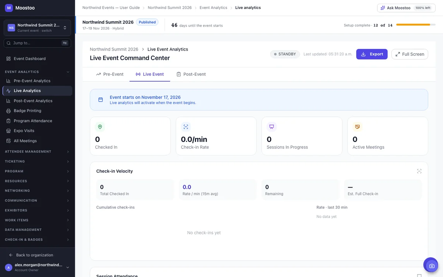This screenshot has height=277, width=443.
Task: Click the Export button
Action: [x=372, y=54]
